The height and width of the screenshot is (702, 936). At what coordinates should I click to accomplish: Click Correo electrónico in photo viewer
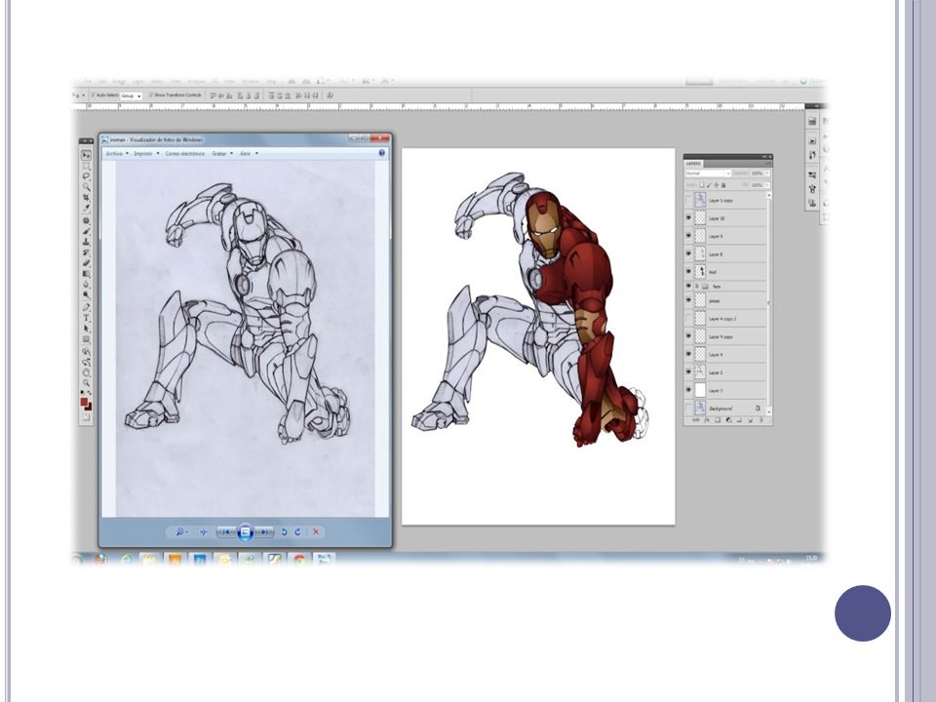[185, 153]
